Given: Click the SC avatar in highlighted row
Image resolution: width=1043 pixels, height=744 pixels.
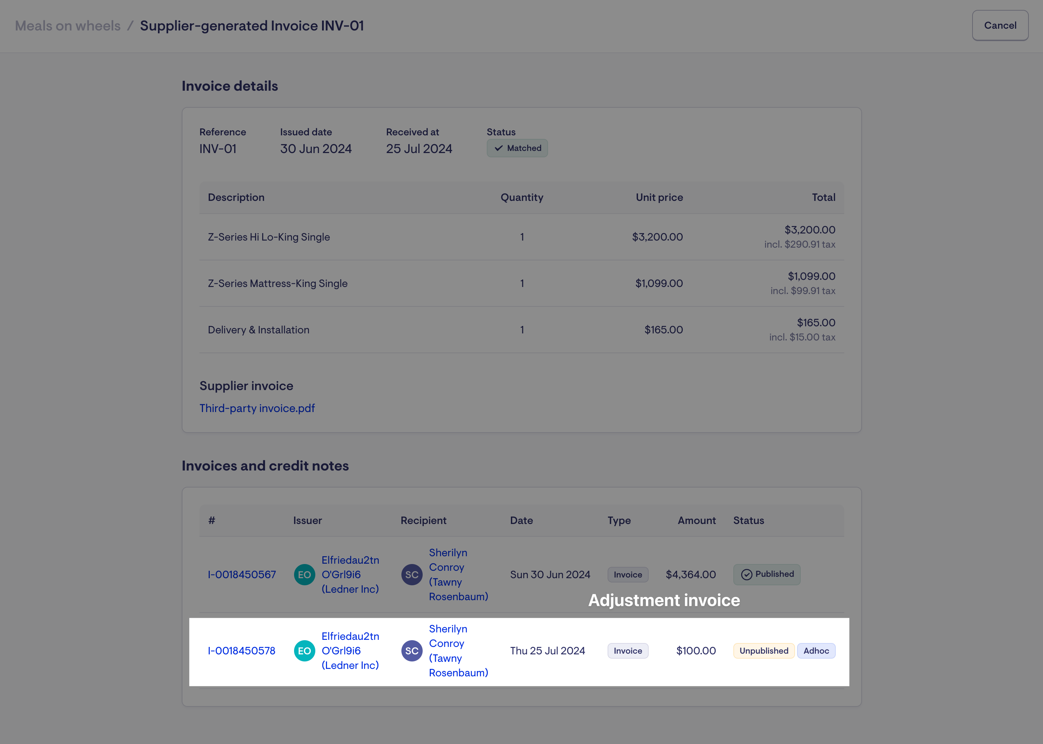Looking at the screenshot, I should tap(411, 650).
